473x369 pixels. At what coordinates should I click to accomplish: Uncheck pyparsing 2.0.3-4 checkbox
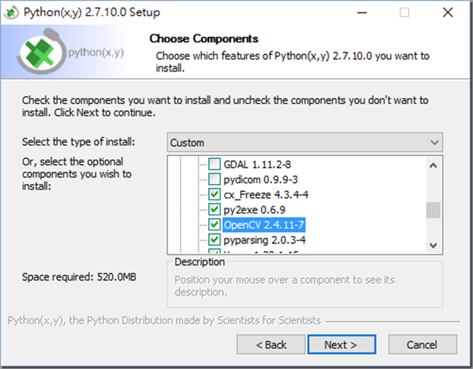coord(214,239)
